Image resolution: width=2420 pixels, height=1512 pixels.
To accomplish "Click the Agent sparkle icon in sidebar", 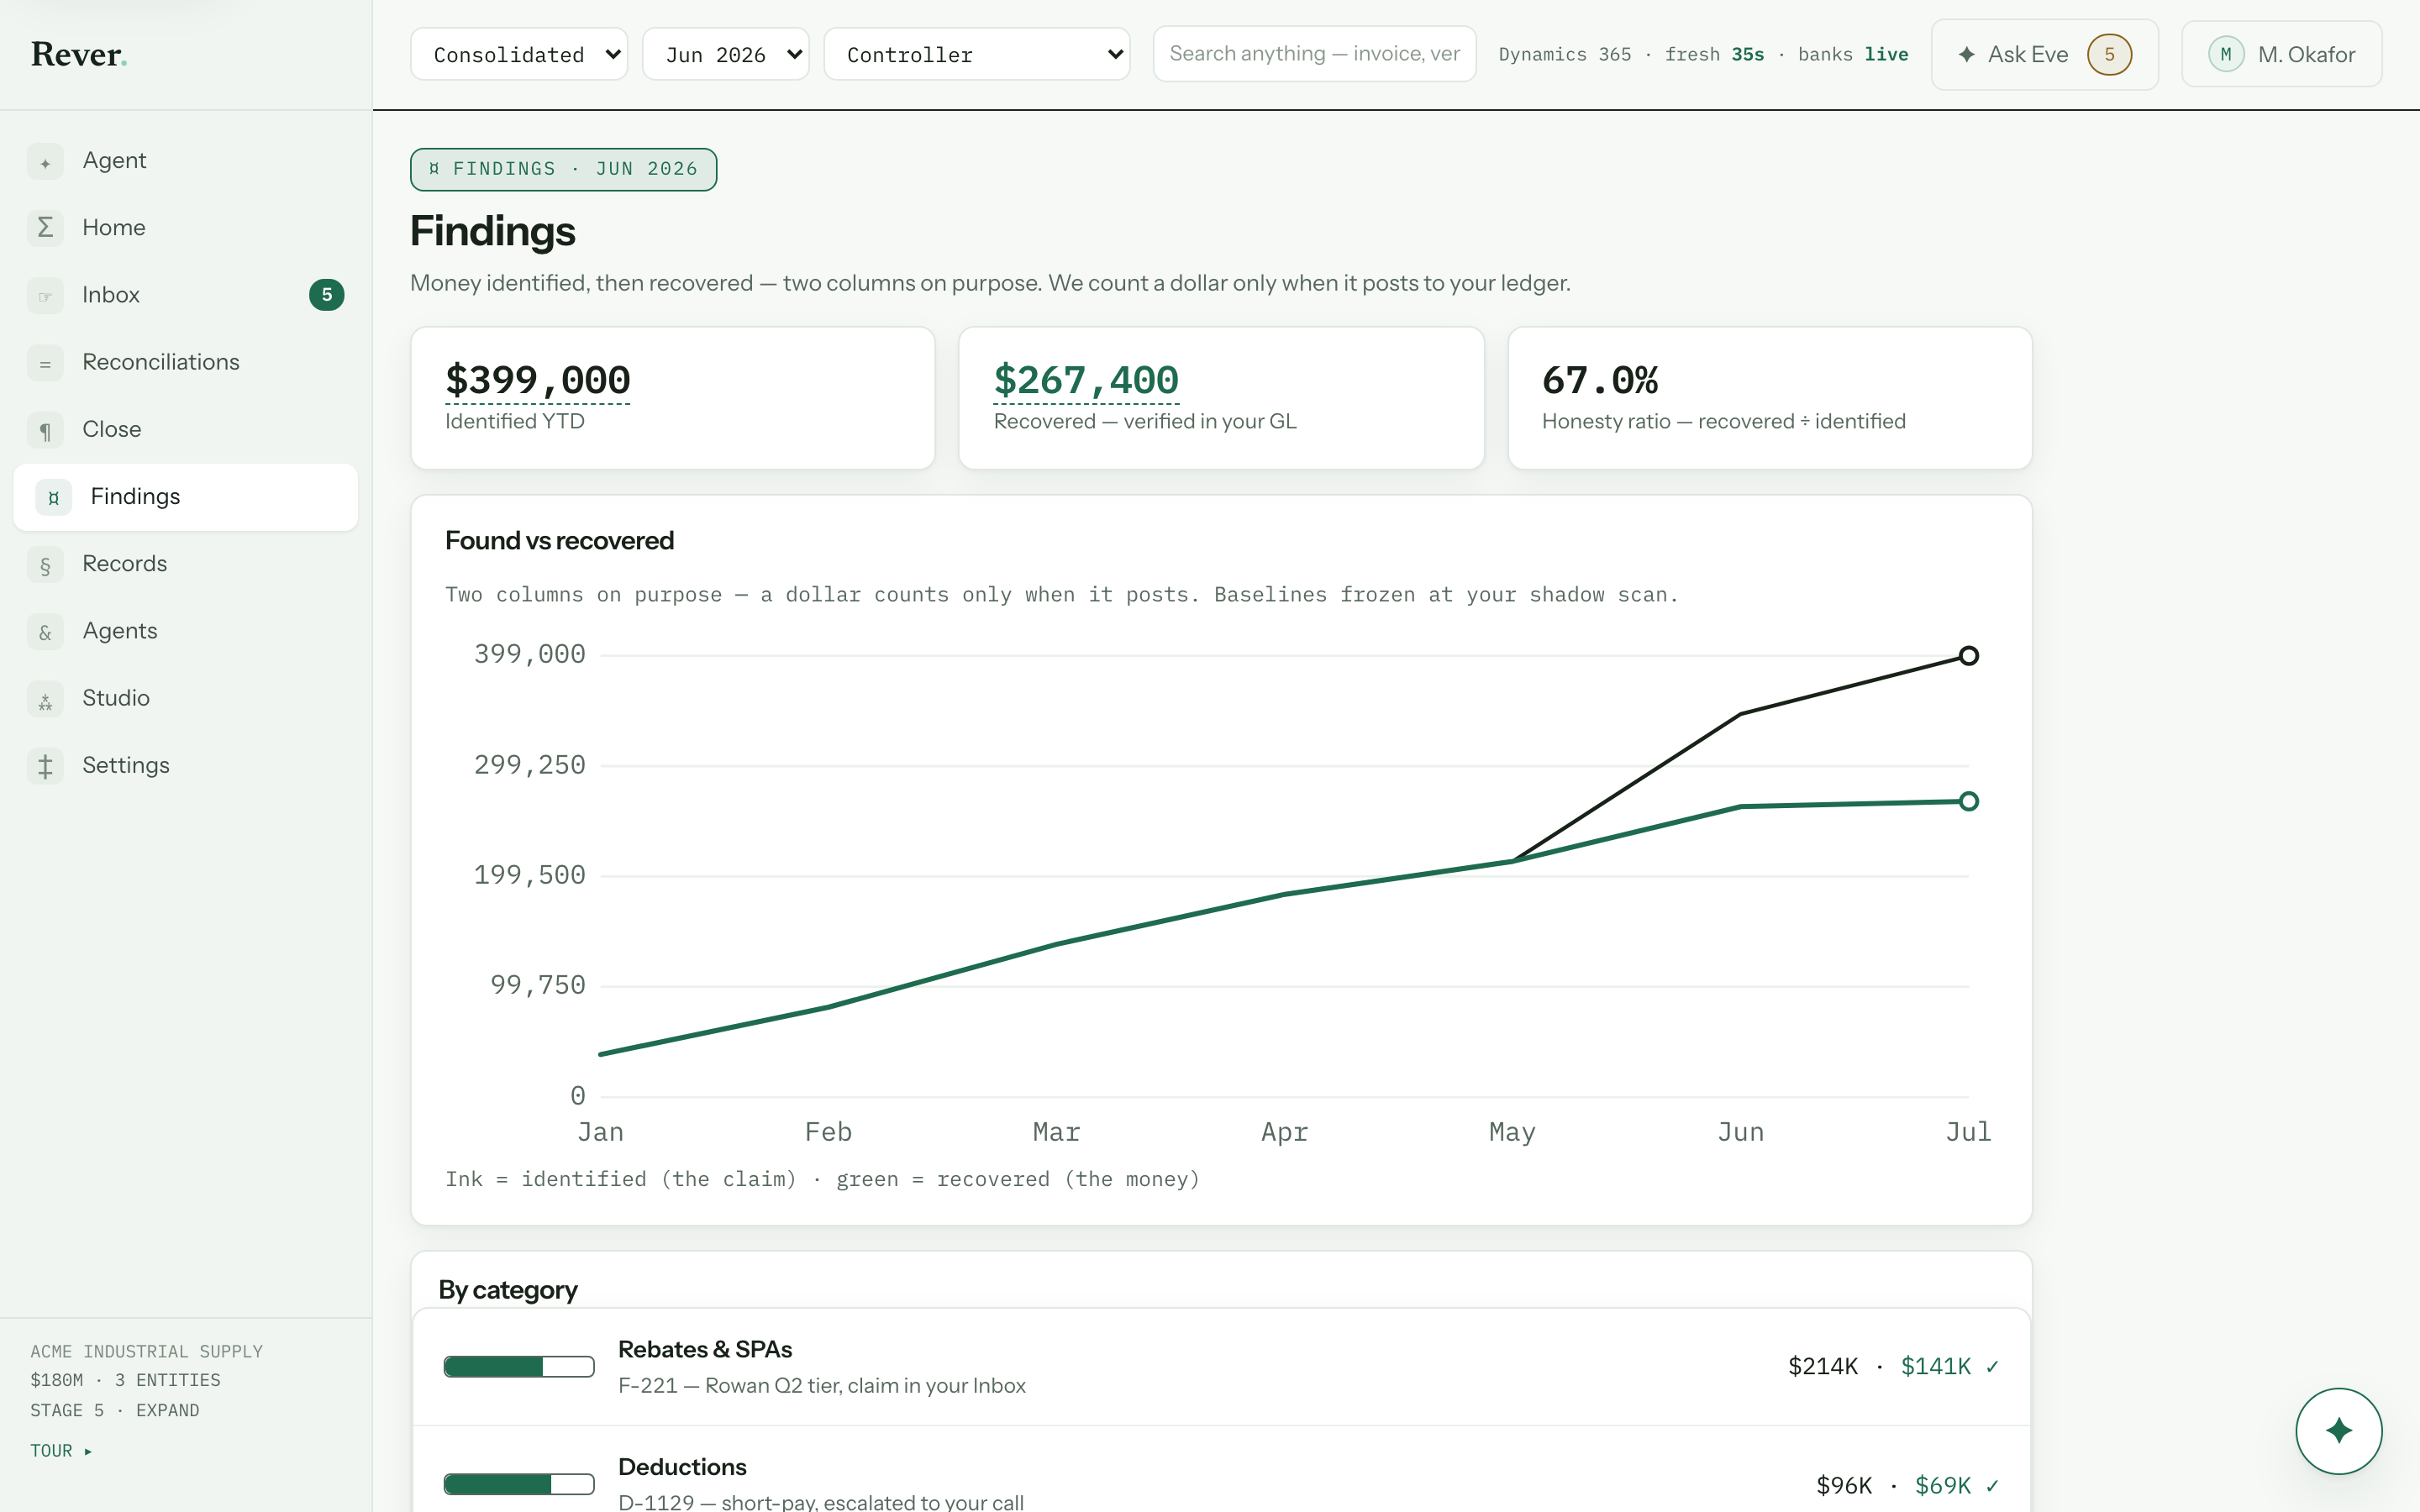I will [45, 162].
